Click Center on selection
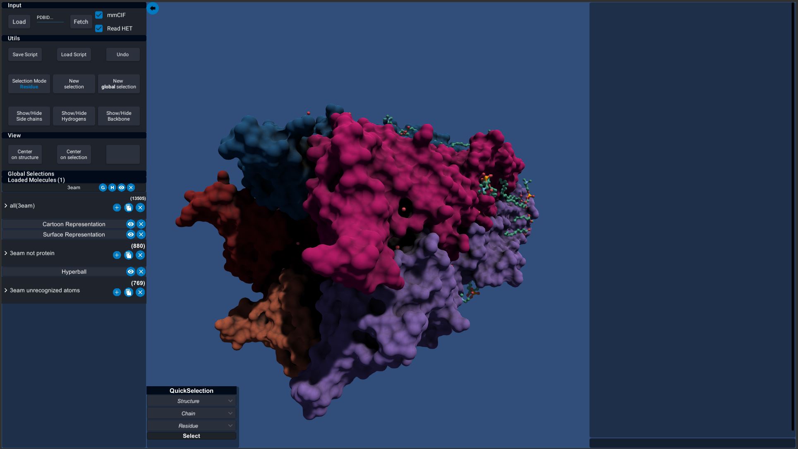The image size is (798, 449). (74, 154)
